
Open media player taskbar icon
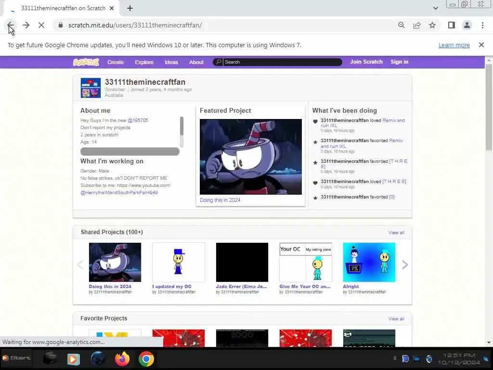(73, 359)
